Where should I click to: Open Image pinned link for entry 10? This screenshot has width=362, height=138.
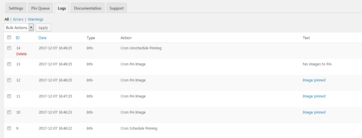click(314, 112)
